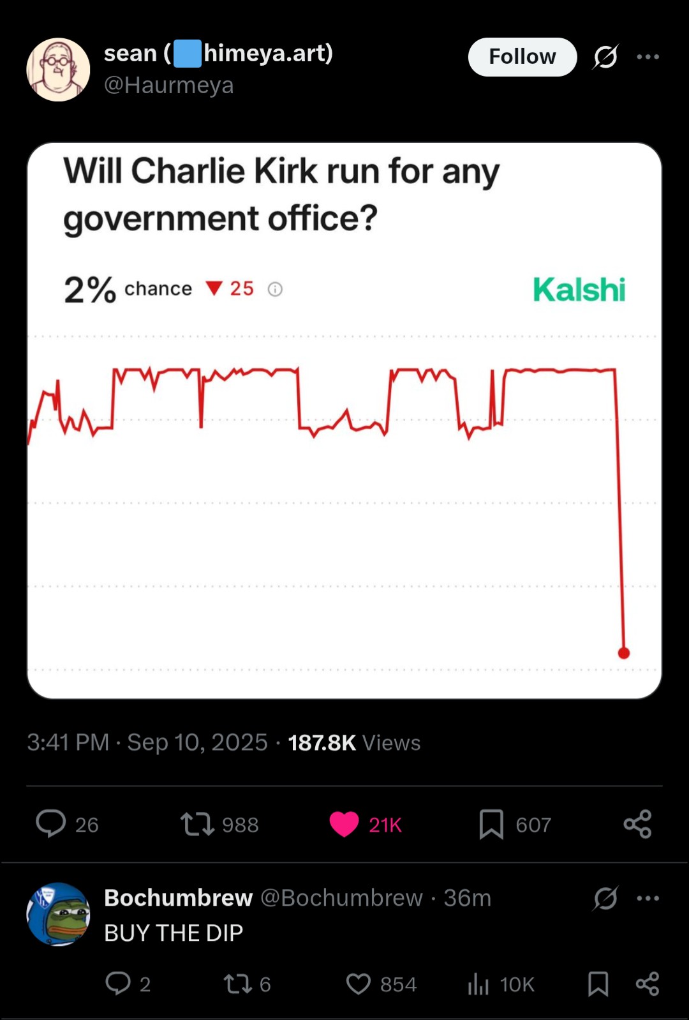This screenshot has height=1020, width=689.
Task: Tap the Grok icon on Bochumbrew's reply
Action: pos(605,898)
